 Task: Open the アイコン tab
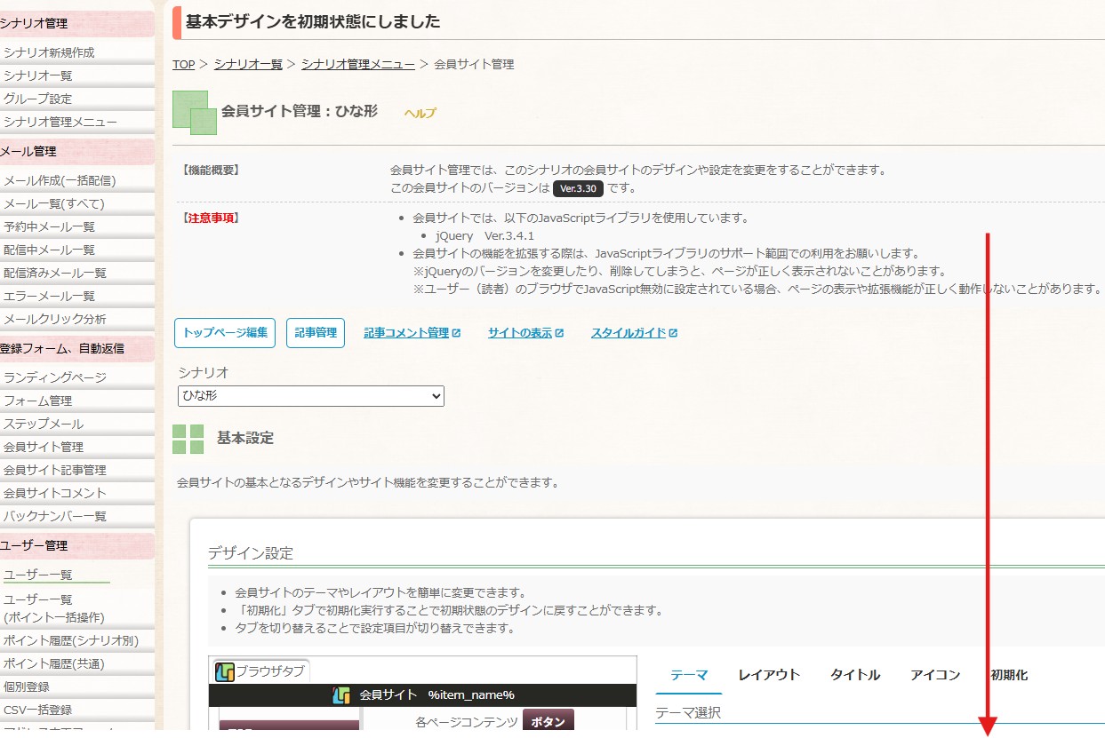[935, 675]
